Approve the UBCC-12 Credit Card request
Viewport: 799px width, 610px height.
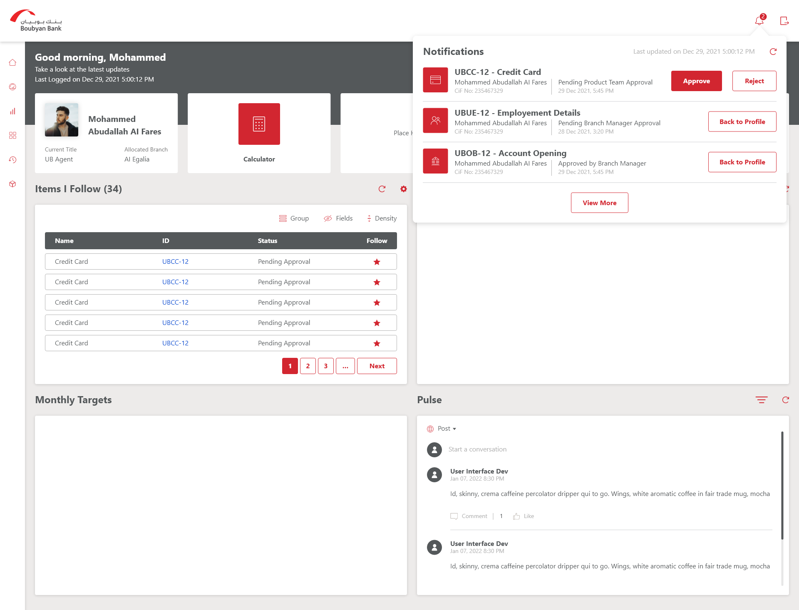pos(696,81)
